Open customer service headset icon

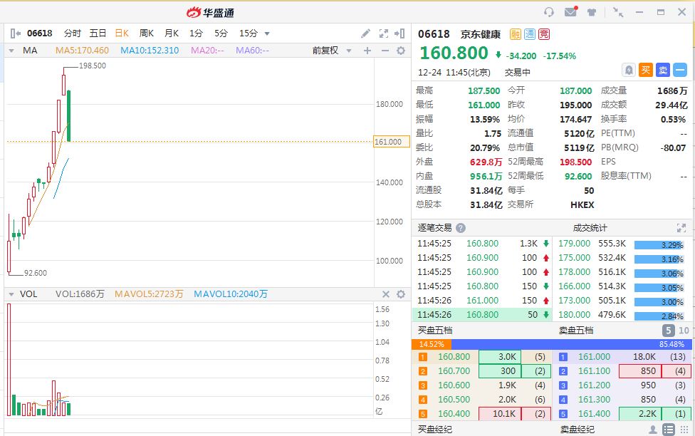(x=548, y=12)
